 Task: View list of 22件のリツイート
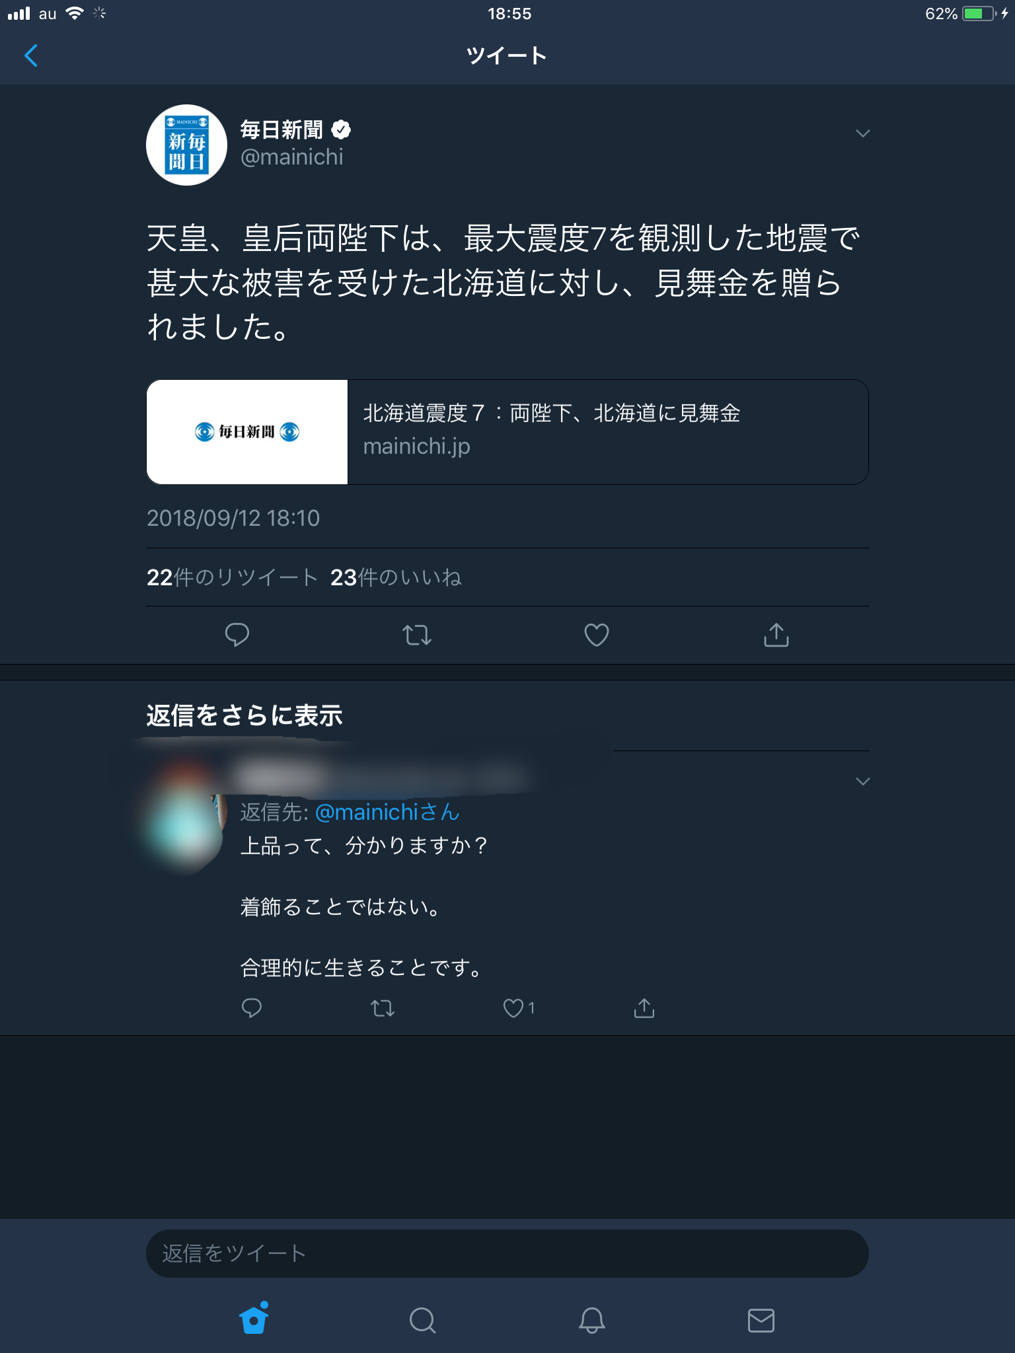(x=233, y=577)
